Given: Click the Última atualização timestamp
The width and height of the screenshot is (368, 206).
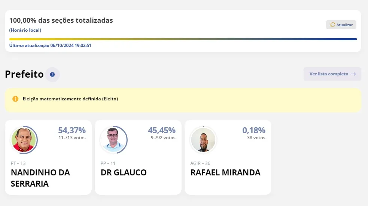Looking at the screenshot, I should pyautogui.click(x=50, y=46).
